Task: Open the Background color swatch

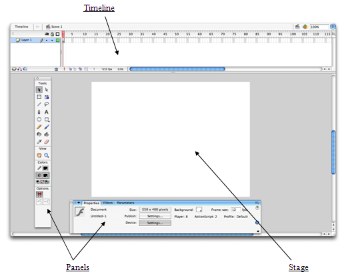Action: [199, 209]
